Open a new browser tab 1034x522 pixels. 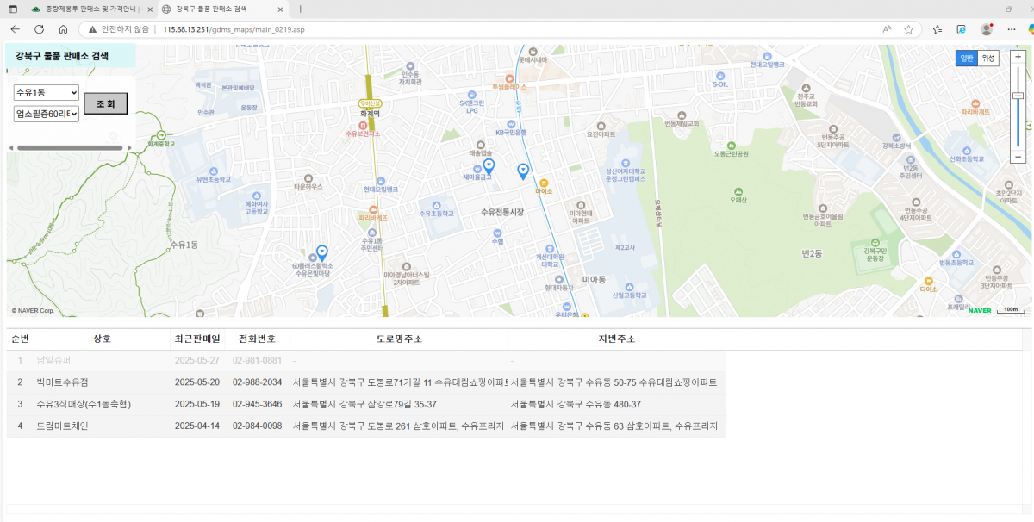click(300, 9)
